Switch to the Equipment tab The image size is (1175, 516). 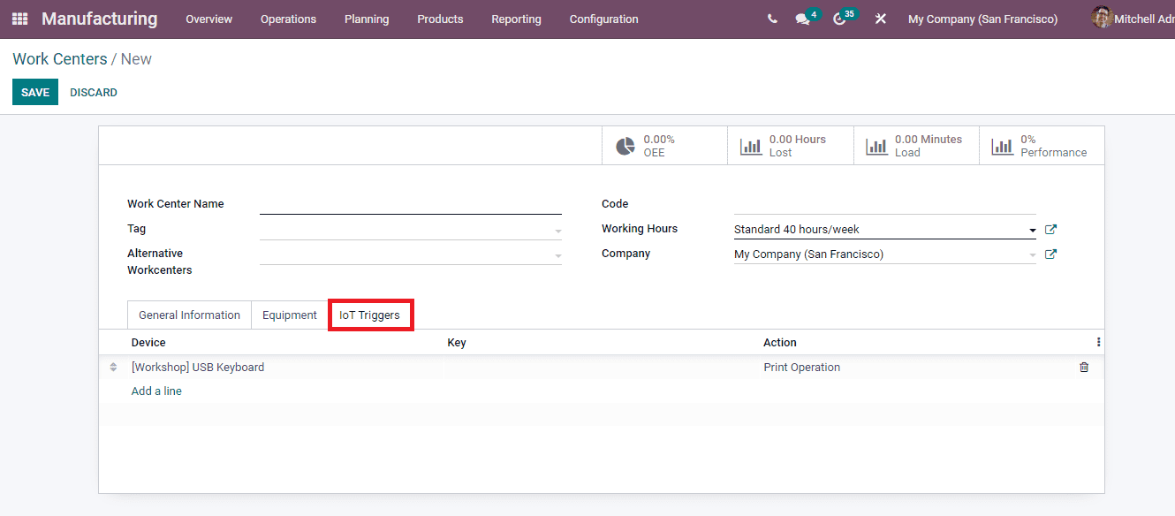289,315
